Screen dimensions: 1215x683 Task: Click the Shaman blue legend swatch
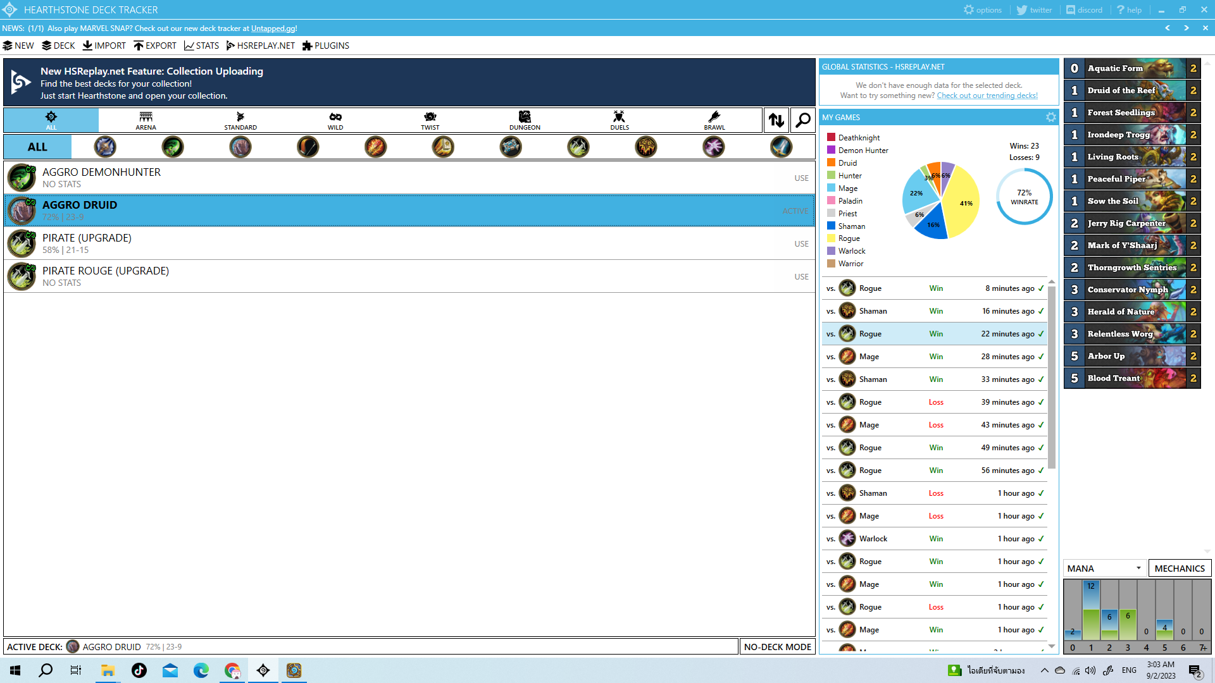pos(831,226)
